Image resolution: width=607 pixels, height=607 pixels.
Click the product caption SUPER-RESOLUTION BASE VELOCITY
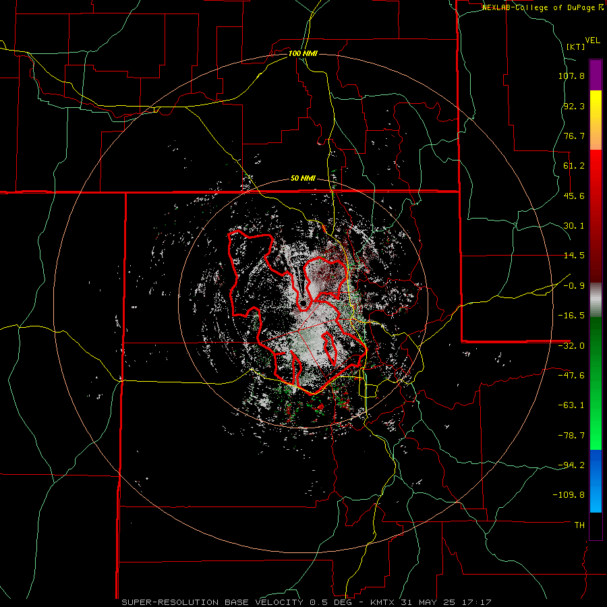click(x=212, y=602)
